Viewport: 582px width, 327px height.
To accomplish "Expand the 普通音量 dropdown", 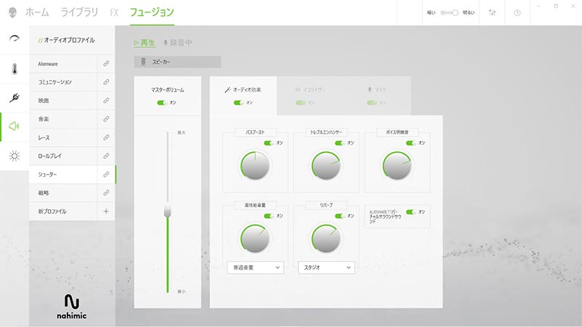I will click(x=255, y=268).
